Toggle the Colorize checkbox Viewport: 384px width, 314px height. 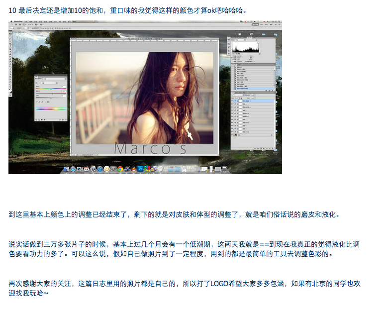coord(46,102)
